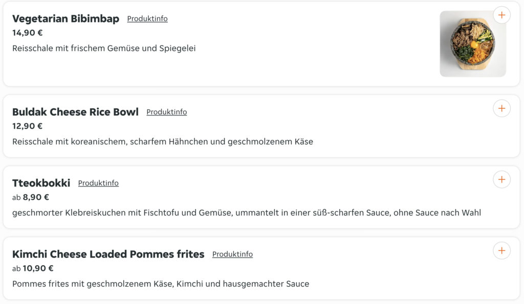Click the plus icon for Tteokbokki
Screen dimensions: 524x304
click(501, 179)
